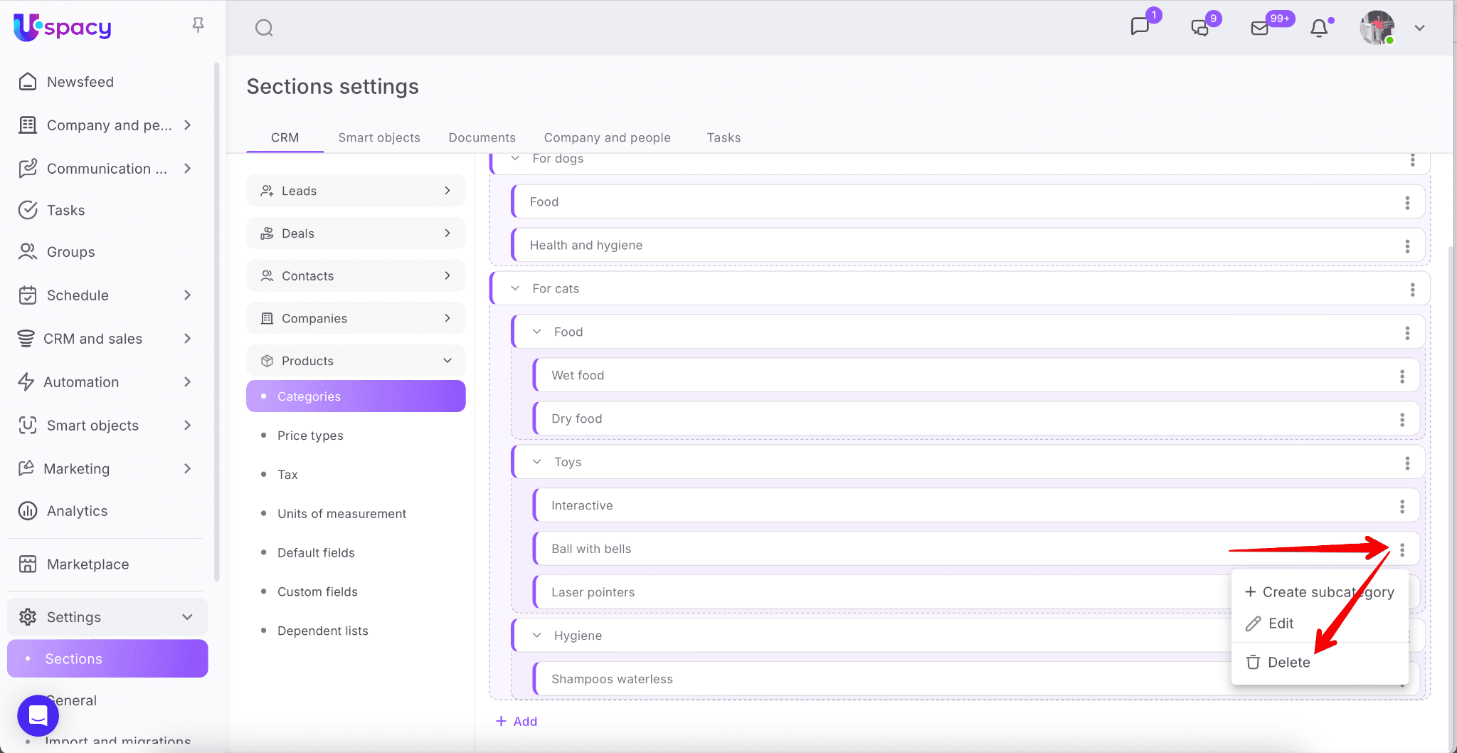The image size is (1457, 753).
Task: Open the notifications bell
Action: pyautogui.click(x=1319, y=28)
